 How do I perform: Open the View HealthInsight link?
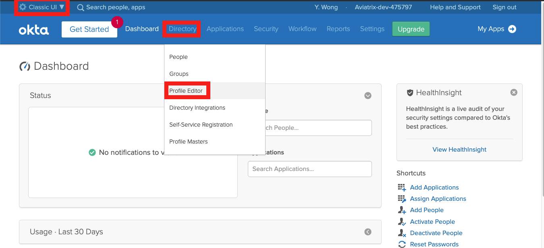click(x=459, y=150)
